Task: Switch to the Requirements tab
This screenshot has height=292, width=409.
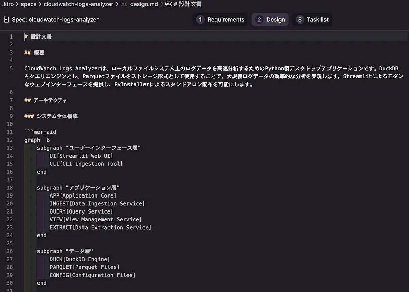Action: [x=226, y=20]
